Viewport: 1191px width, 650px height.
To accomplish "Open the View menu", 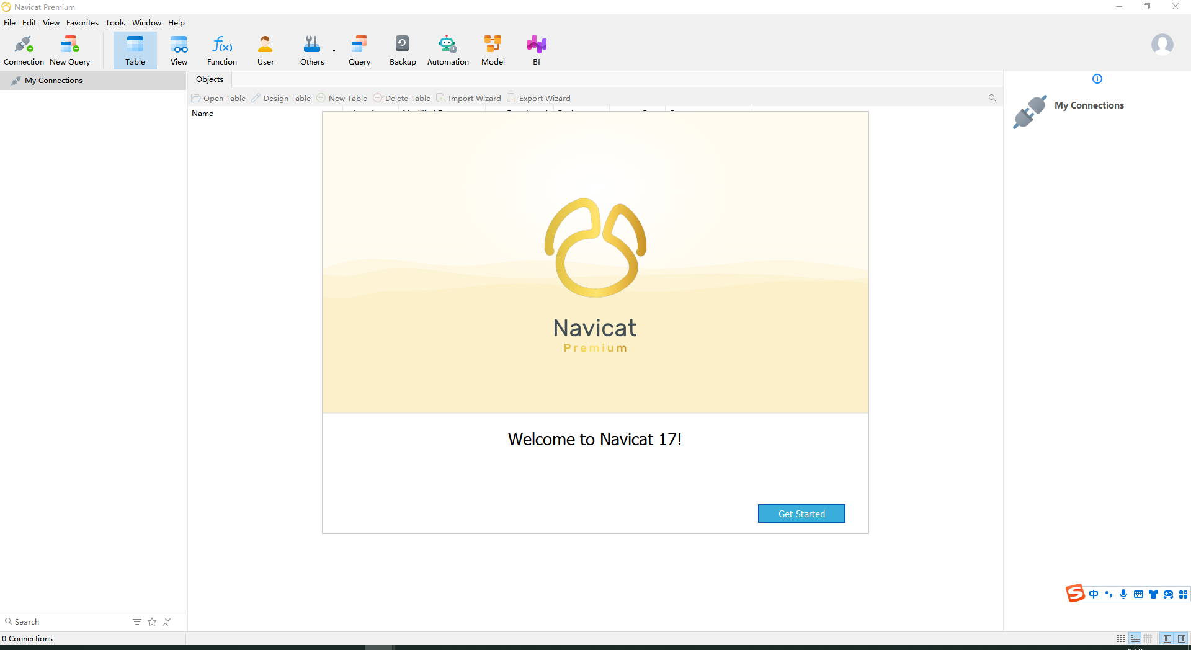I will [51, 23].
